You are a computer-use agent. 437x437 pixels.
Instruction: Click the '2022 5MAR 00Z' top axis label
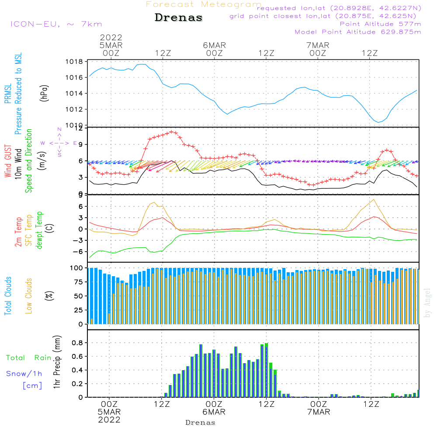(x=111, y=45)
